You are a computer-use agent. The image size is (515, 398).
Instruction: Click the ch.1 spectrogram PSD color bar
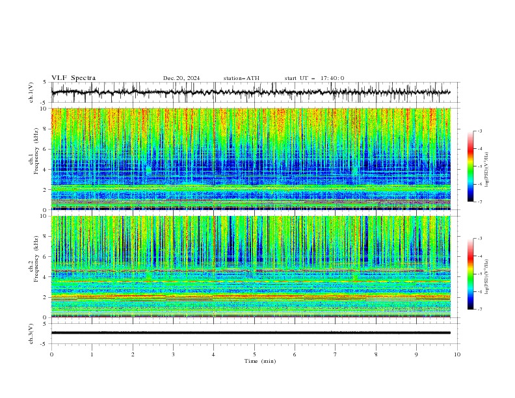click(470, 166)
